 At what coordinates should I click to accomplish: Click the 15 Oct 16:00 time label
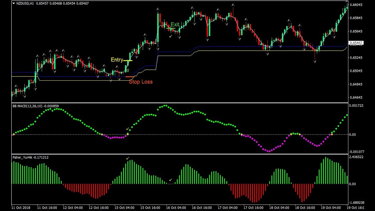[x=150, y=208]
